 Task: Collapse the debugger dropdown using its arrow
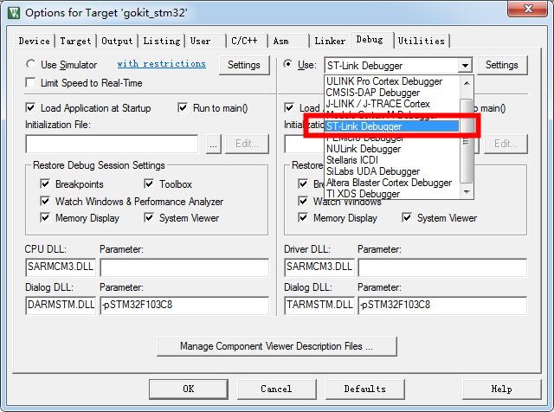[x=465, y=66]
